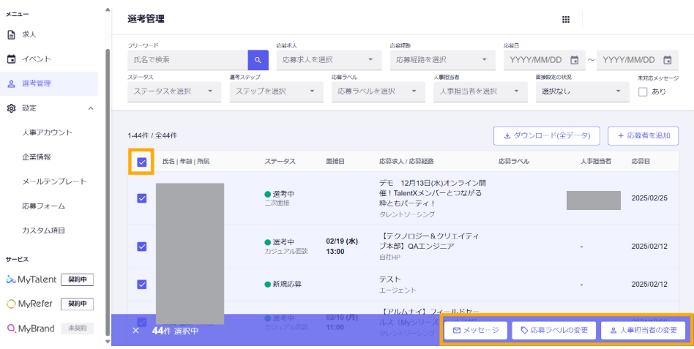
Task: Toggle the 未対応メッセージ あり checkbox
Action: (643, 92)
